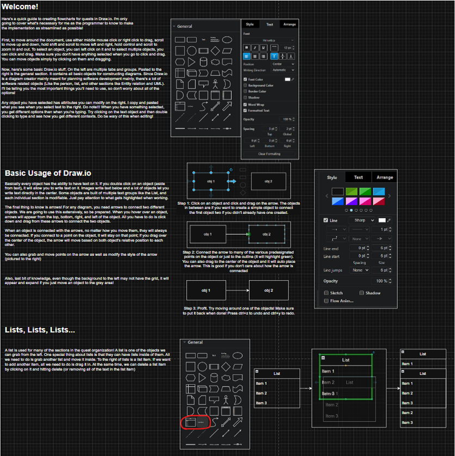The width and height of the screenshot is (455, 456).
Task: Open the Position Center dropdown
Action: click(x=283, y=64)
